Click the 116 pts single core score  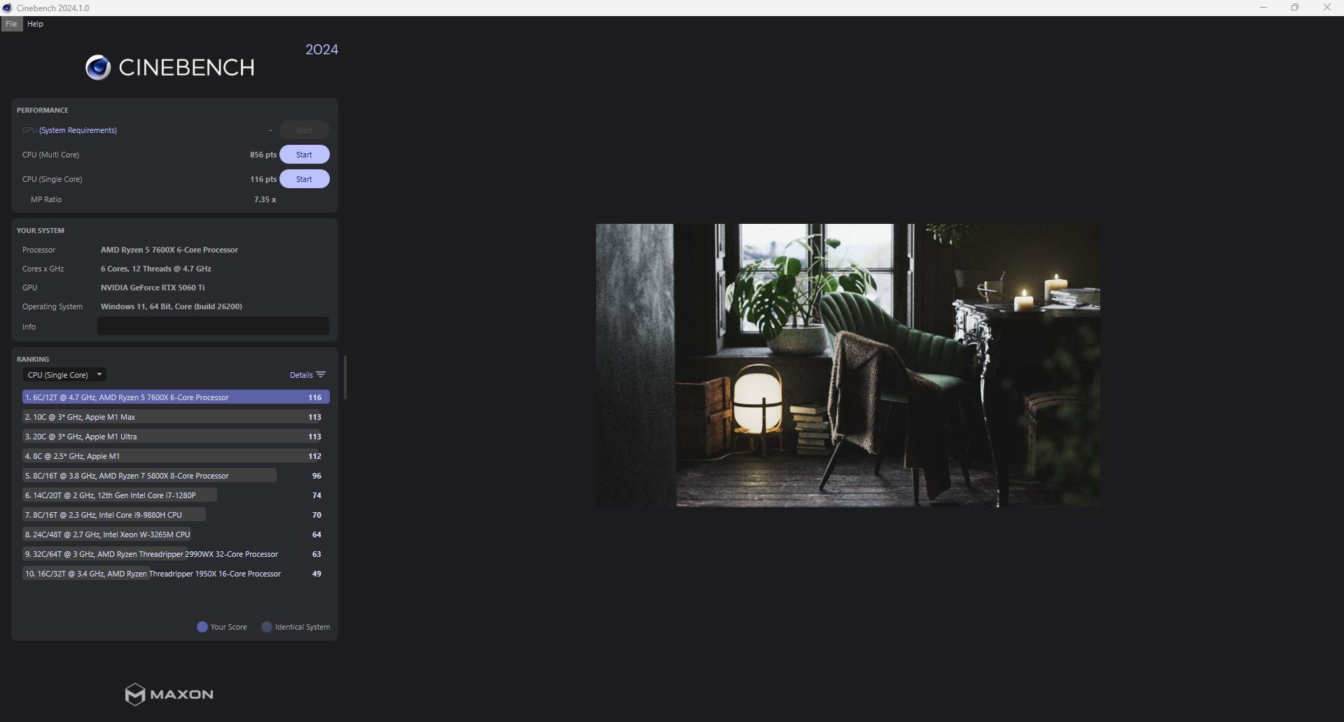click(263, 179)
